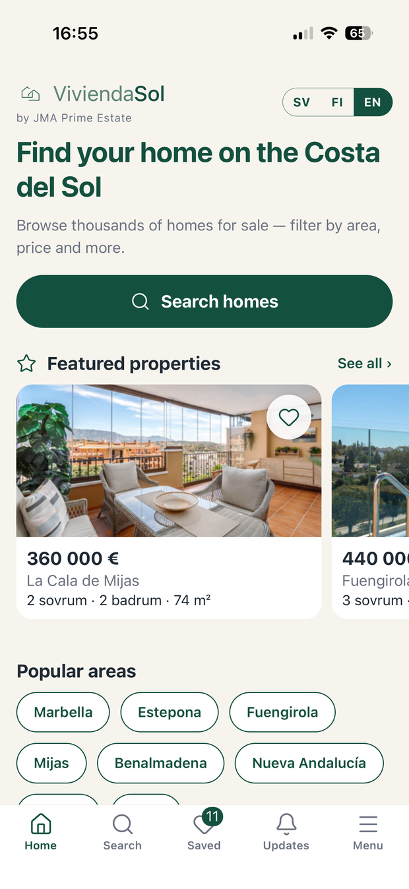Favorite the La Cala de Mijas property heart
The height and width of the screenshot is (889, 409).
tap(289, 417)
